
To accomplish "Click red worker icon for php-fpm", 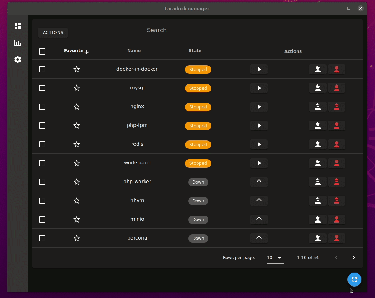I will point(337,126).
